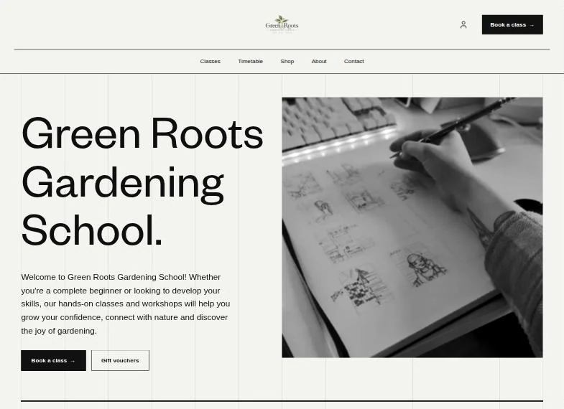Open the Contact menu item
This screenshot has height=409, width=564.
[x=354, y=62]
